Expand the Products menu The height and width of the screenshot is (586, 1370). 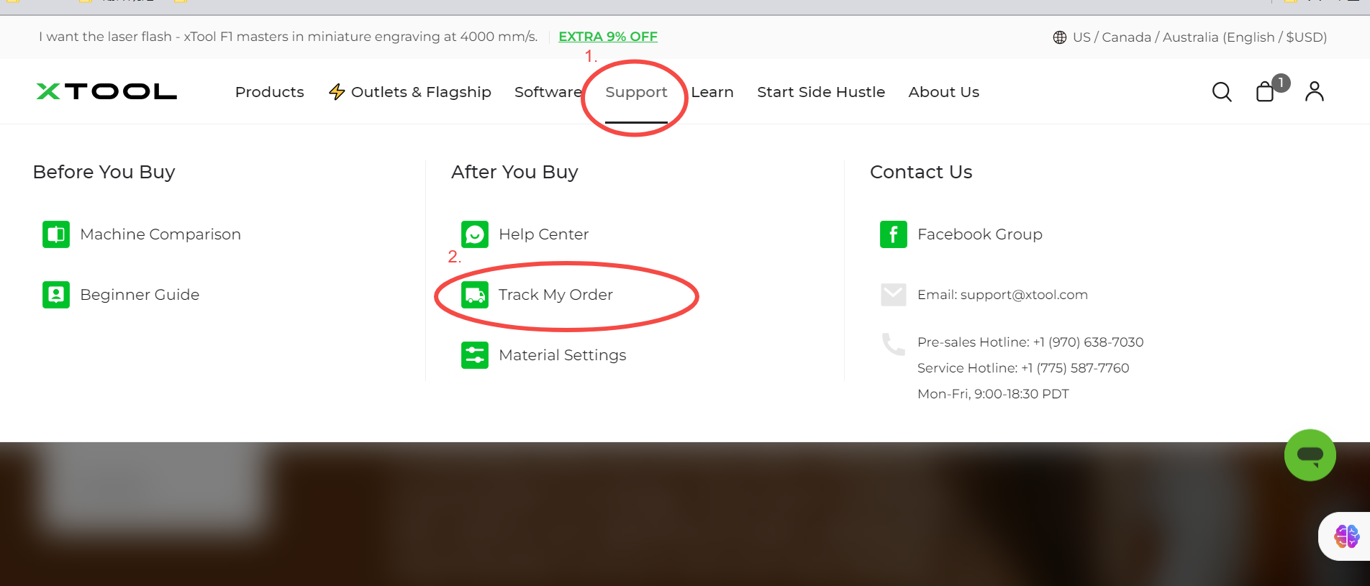(x=269, y=92)
